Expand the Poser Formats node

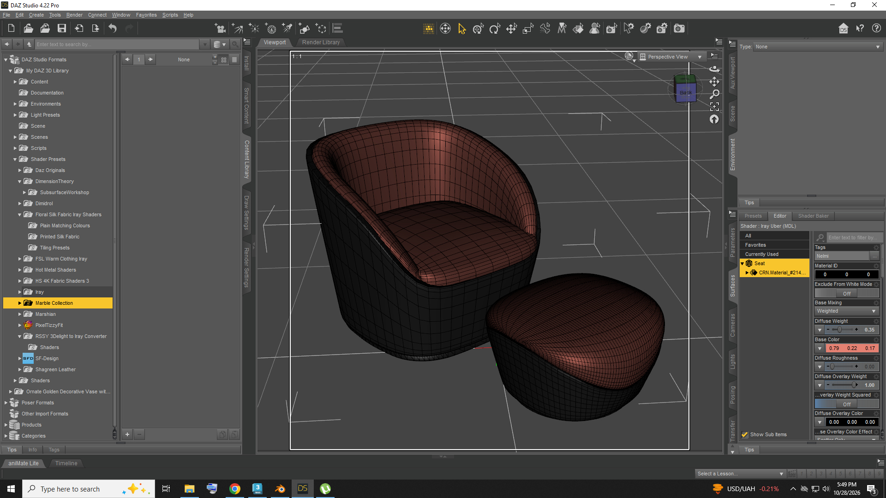pos(6,403)
